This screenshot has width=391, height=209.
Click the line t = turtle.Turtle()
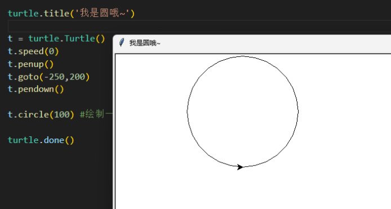(56, 39)
